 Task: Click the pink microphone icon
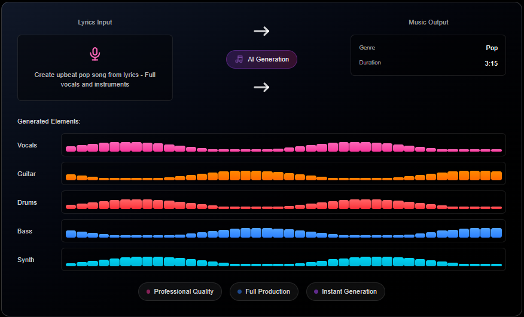click(x=95, y=54)
